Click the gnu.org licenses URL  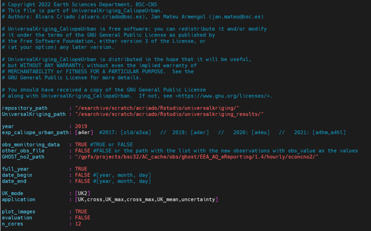(x=223, y=96)
